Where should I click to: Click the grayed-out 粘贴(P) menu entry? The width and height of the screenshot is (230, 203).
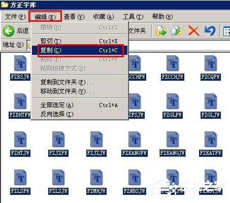[80, 59]
